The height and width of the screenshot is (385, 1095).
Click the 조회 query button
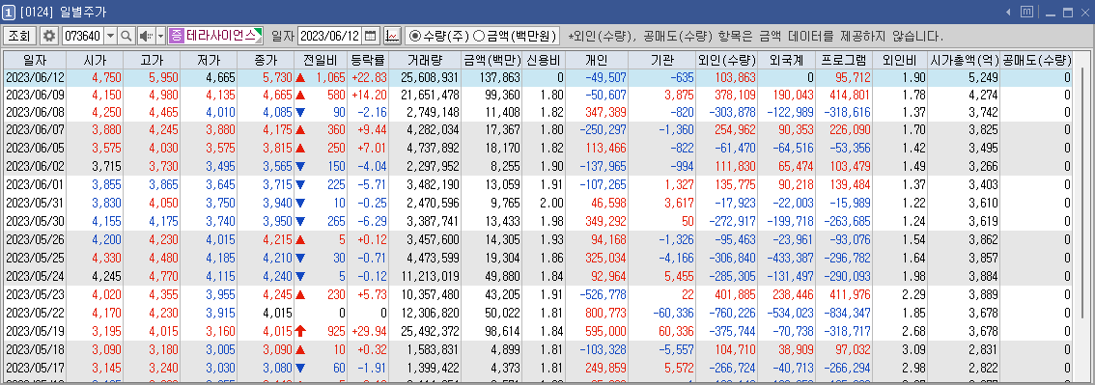(19, 36)
